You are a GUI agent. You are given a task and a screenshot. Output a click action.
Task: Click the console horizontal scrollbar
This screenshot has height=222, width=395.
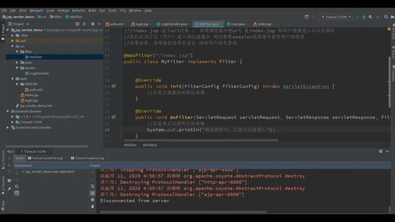coord(183,212)
